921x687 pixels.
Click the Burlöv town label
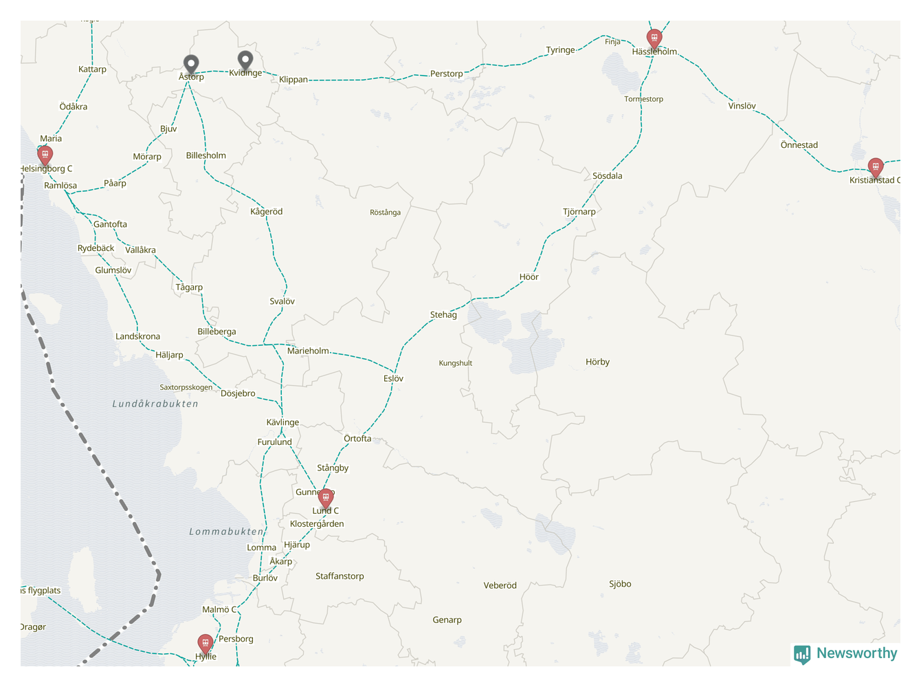pos(265,578)
